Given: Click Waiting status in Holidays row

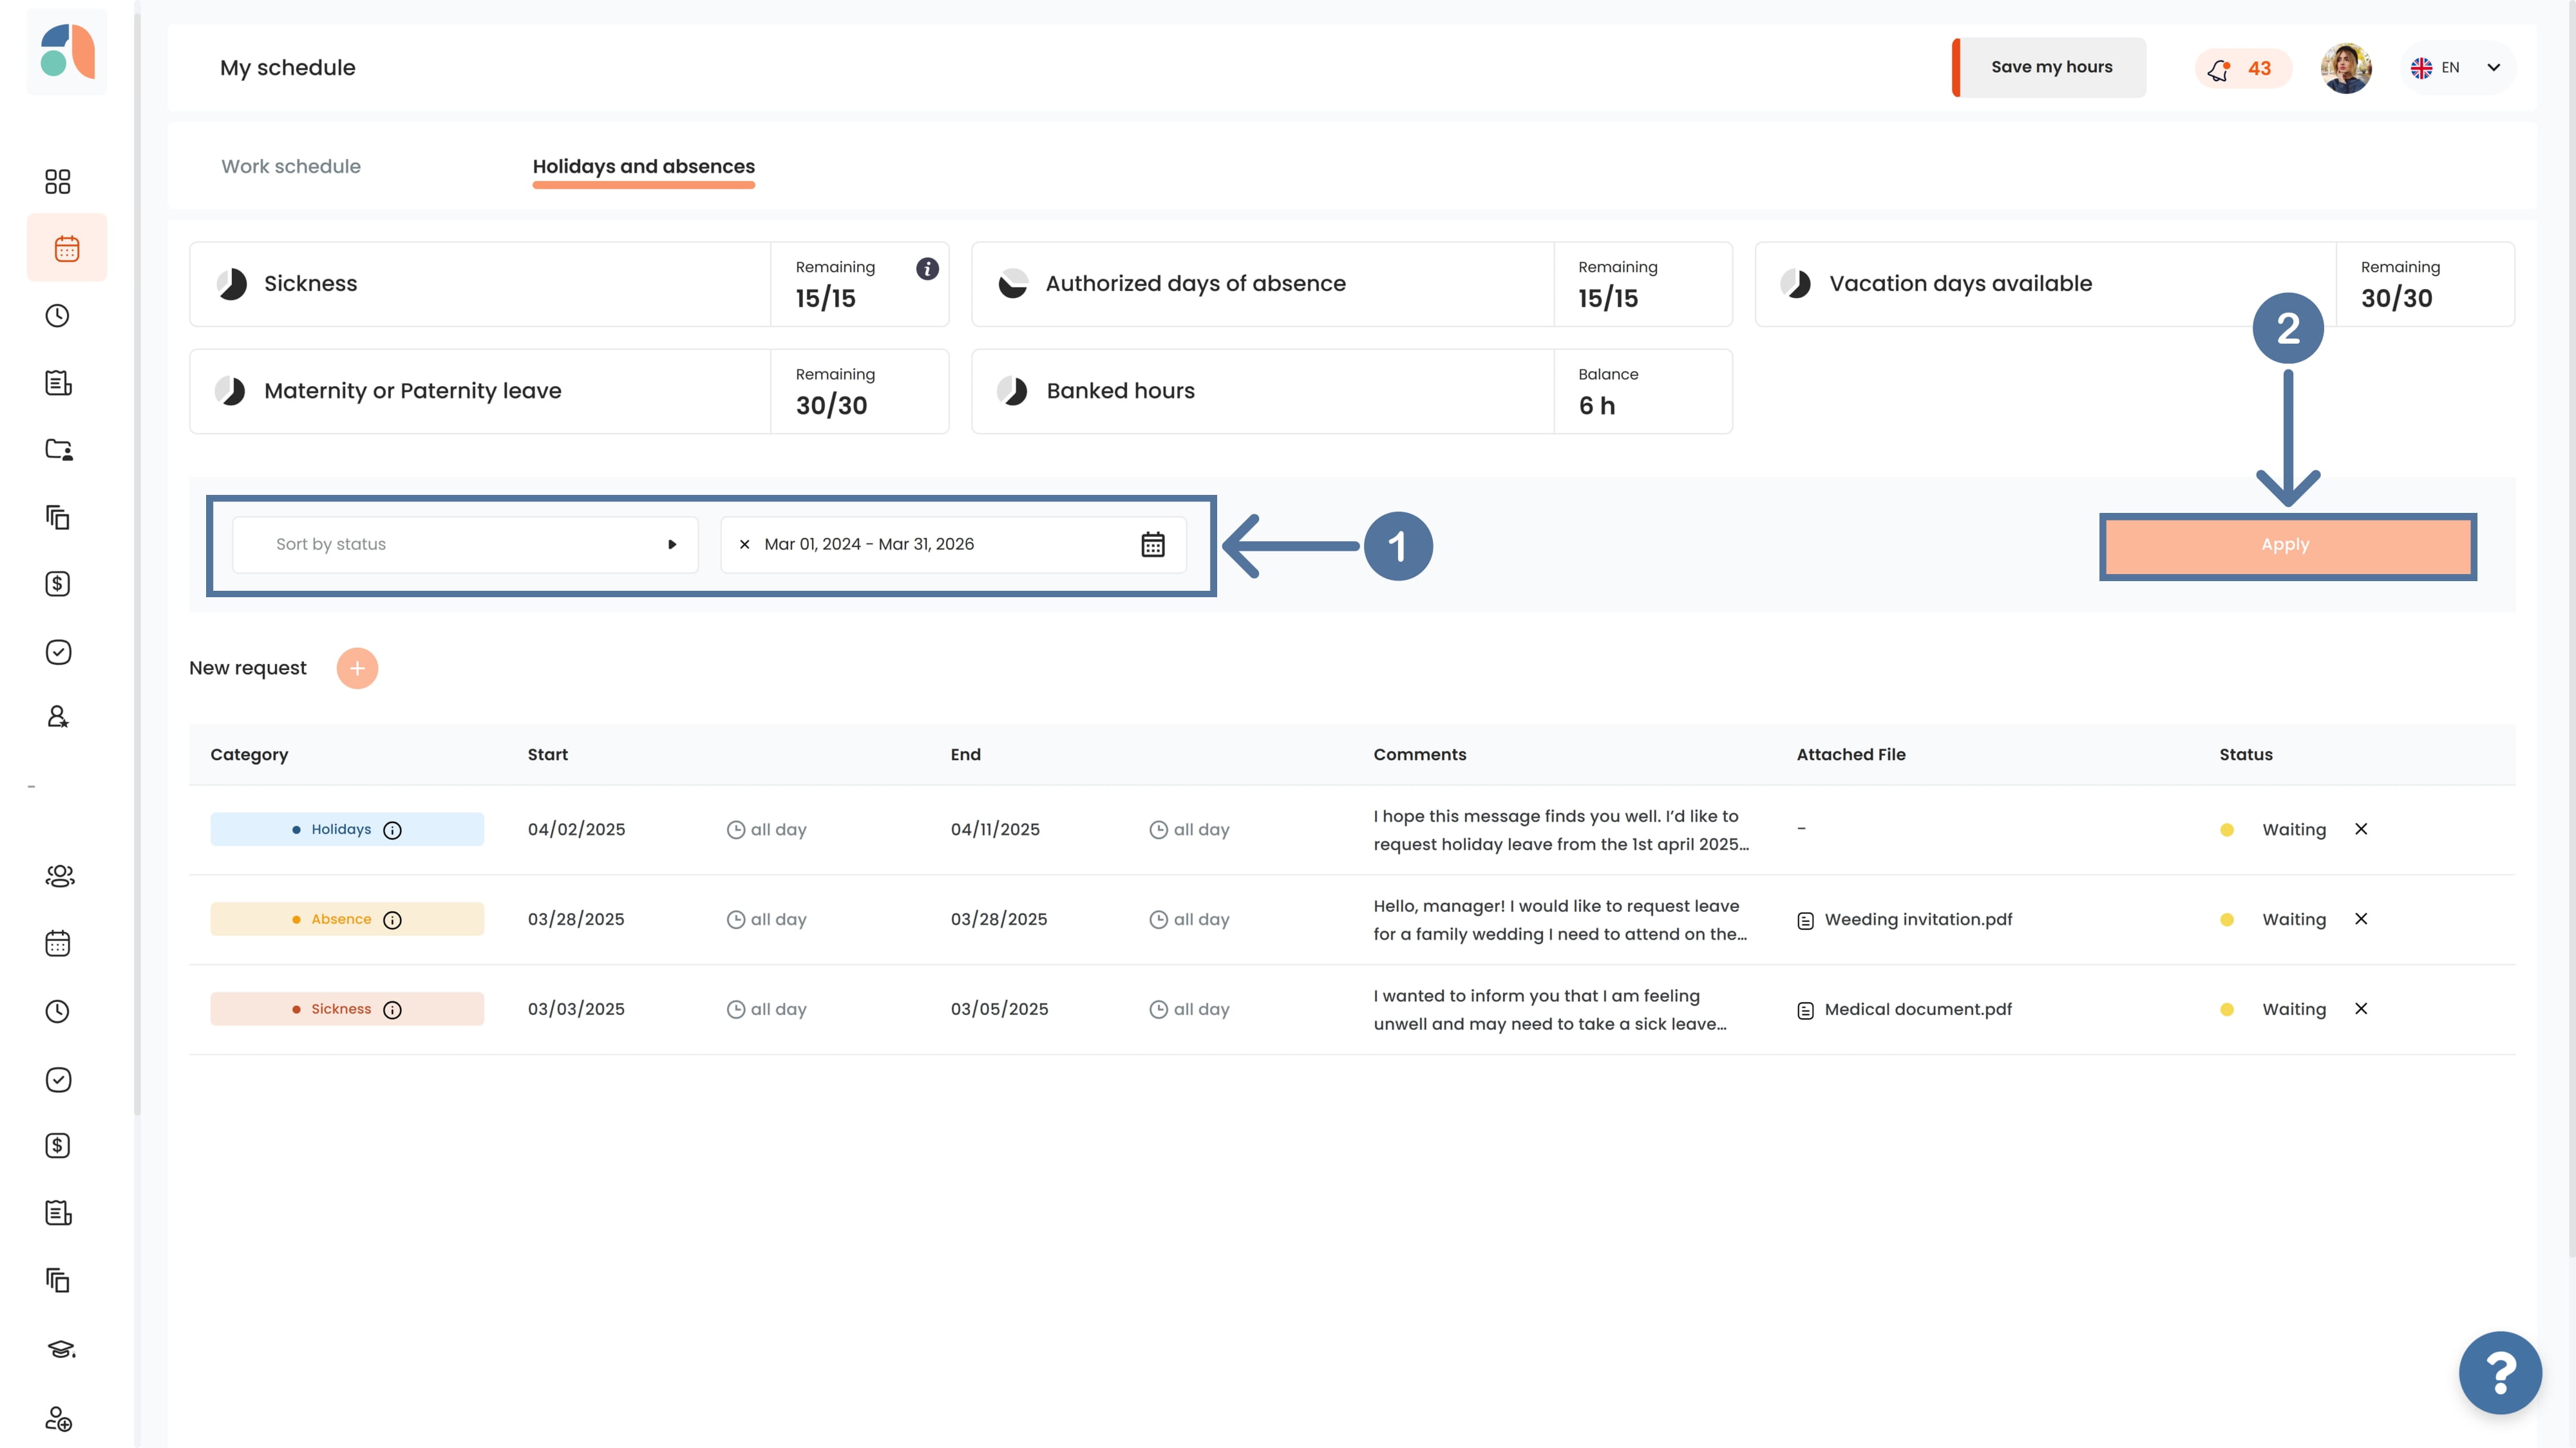Looking at the screenshot, I should 2294,830.
